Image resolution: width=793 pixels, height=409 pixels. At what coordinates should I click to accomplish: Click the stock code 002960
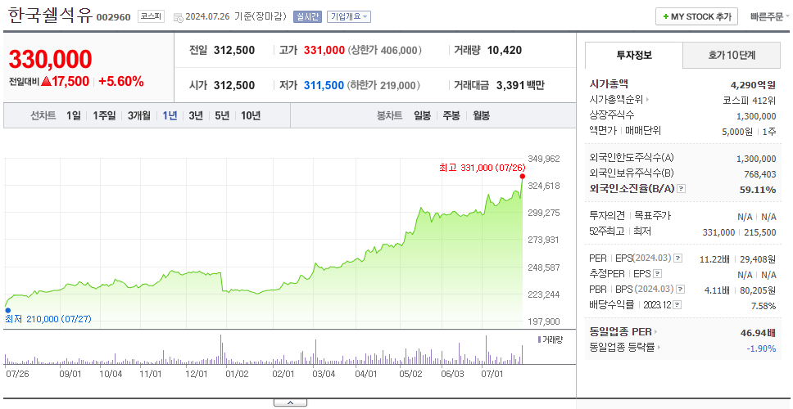(x=114, y=17)
